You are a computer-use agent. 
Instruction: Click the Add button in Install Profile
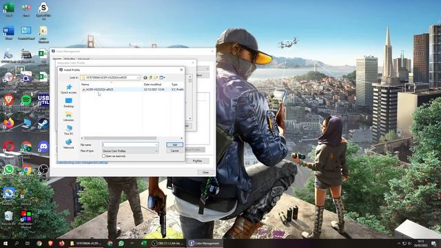pyautogui.click(x=174, y=145)
